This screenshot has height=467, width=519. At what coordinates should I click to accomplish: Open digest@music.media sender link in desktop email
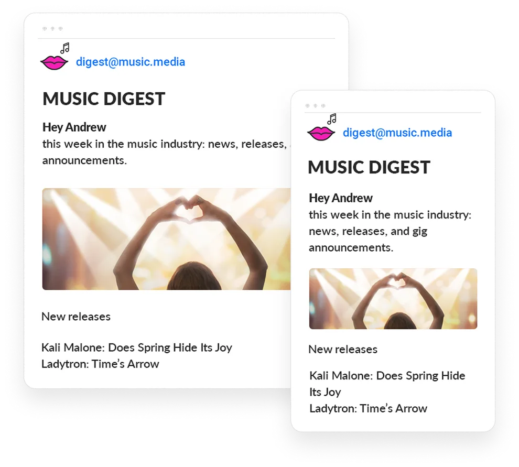(131, 62)
